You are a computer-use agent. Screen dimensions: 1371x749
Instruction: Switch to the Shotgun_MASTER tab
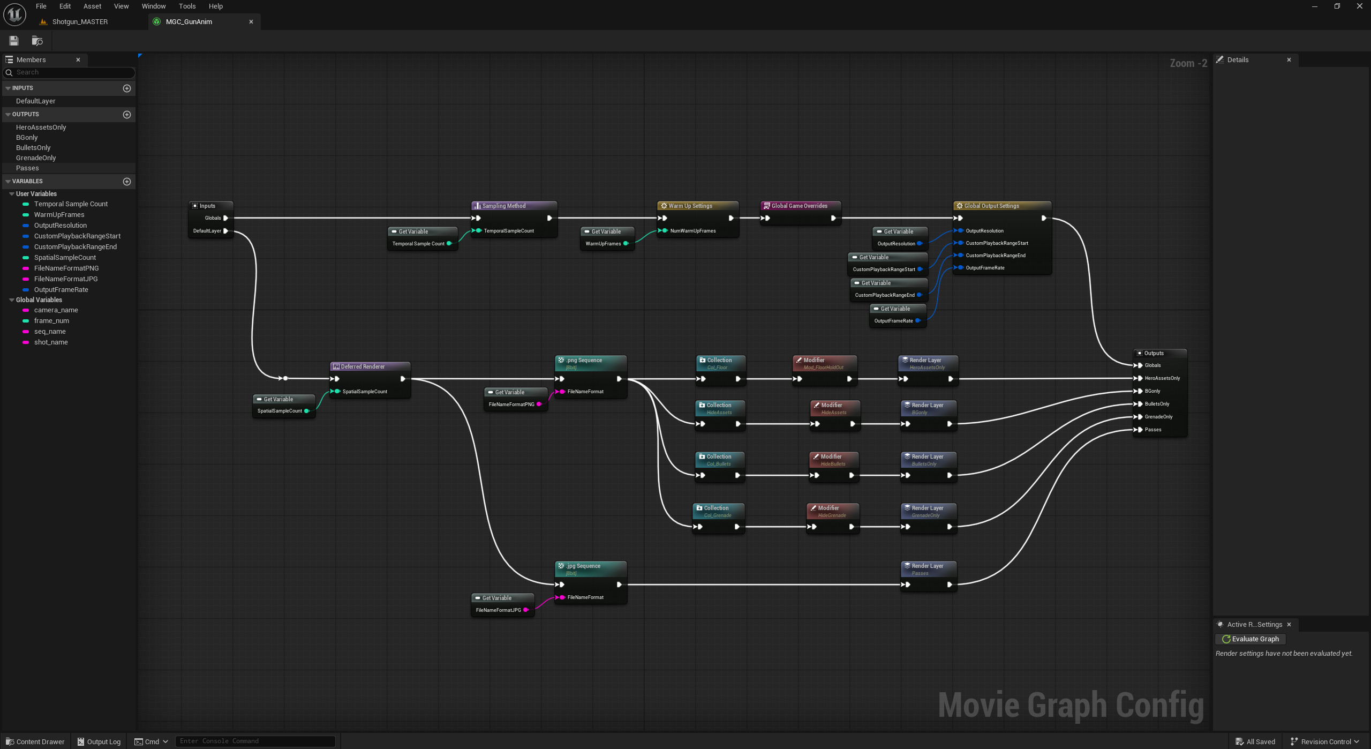coord(79,21)
